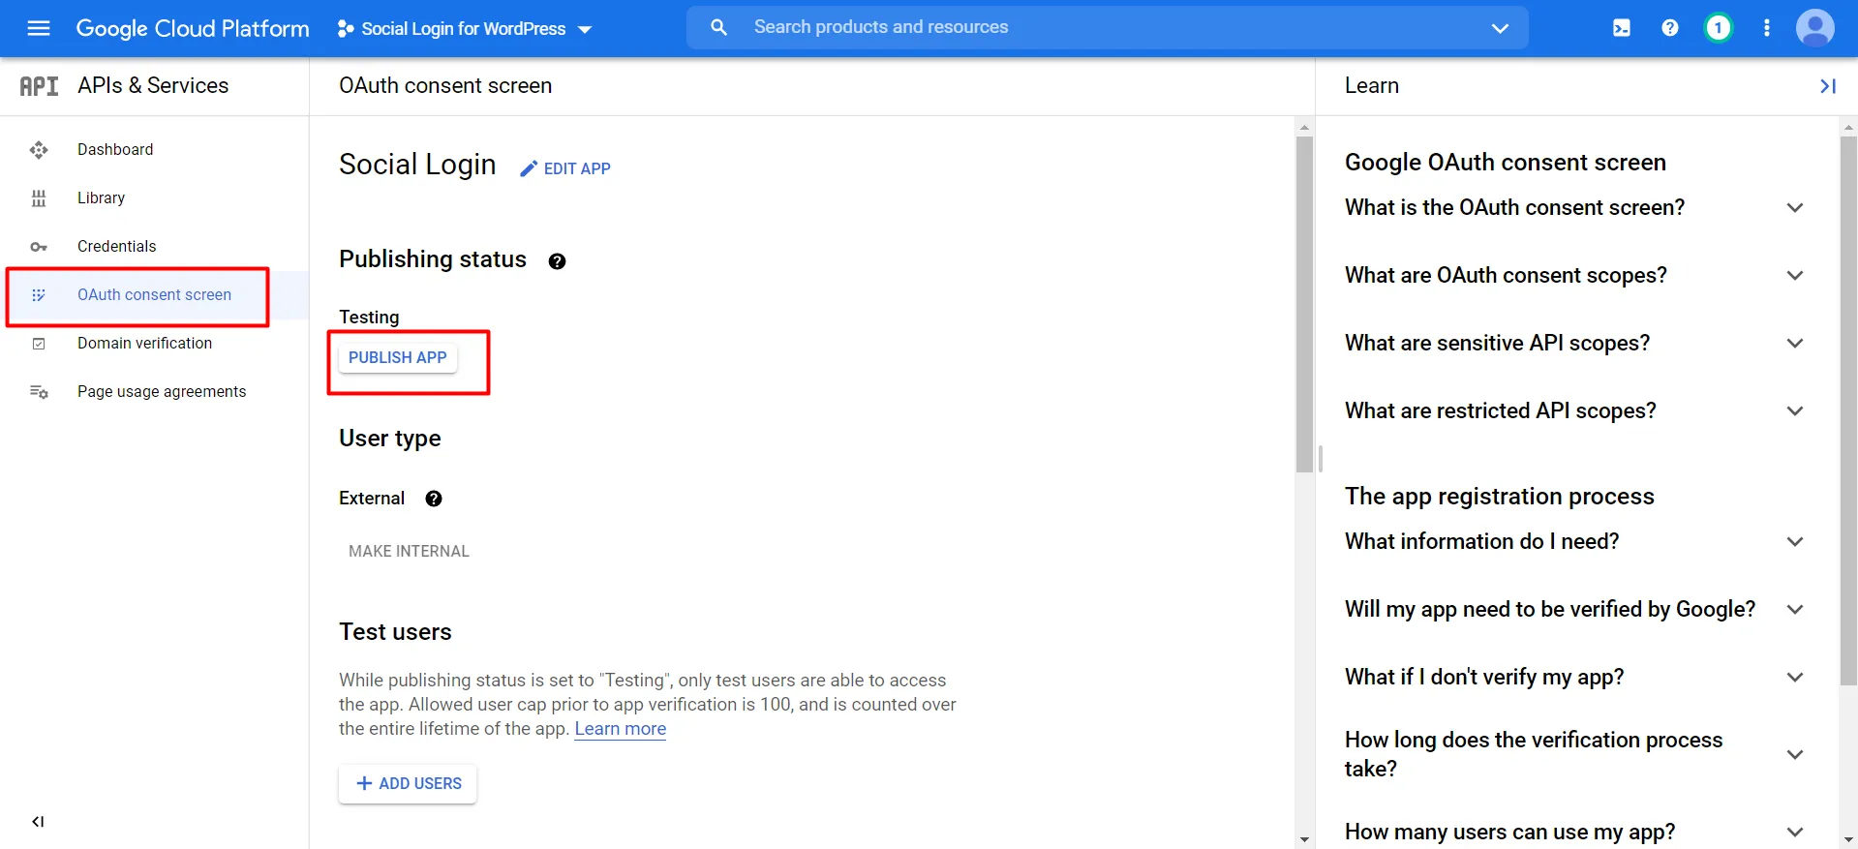
Task: Click the 'Testing' status text
Action: click(x=369, y=318)
